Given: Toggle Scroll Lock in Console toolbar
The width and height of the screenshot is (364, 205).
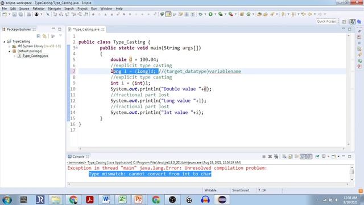Looking at the screenshot, I should click(291, 157).
